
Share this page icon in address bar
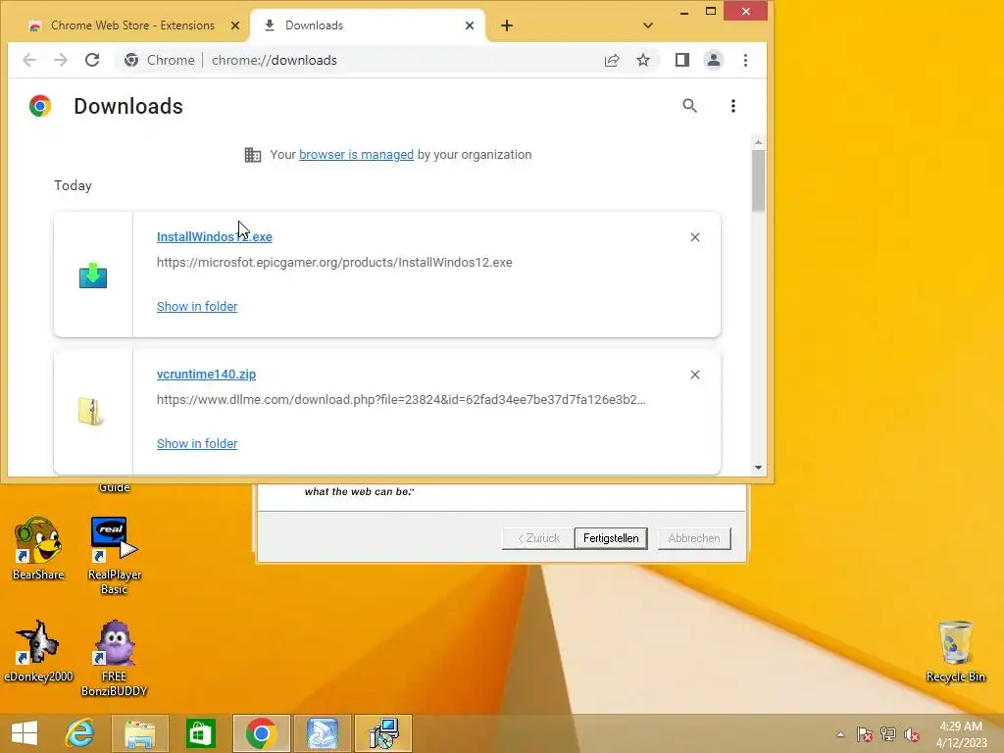pyautogui.click(x=612, y=60)
